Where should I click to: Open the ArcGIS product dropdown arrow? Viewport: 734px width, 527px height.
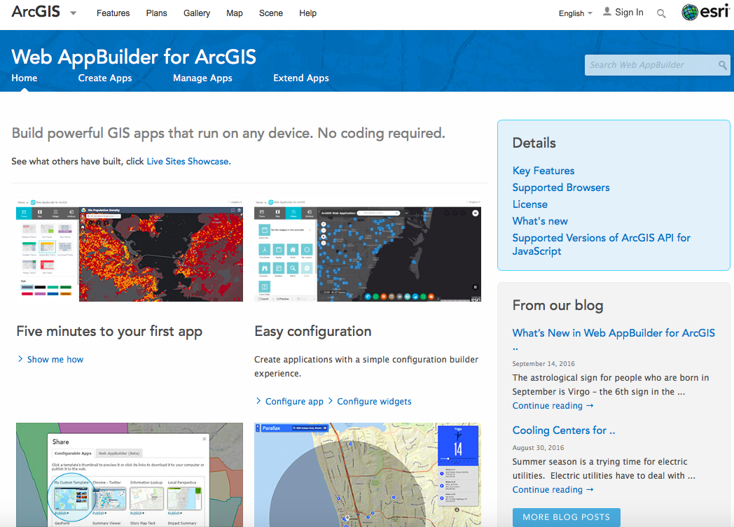point(73,13)
